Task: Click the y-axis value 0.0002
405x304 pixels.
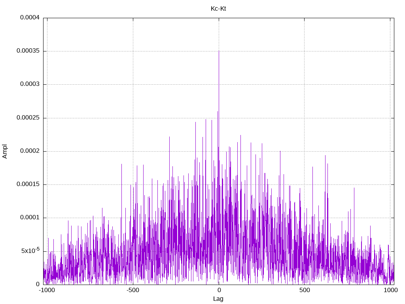Action: (x=30, y=151)
